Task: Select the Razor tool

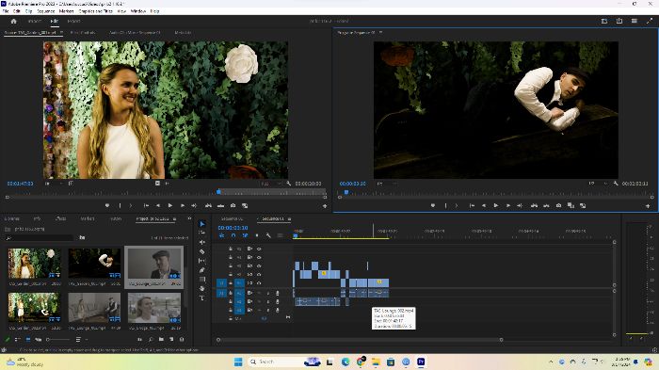Action: point(202,252)
